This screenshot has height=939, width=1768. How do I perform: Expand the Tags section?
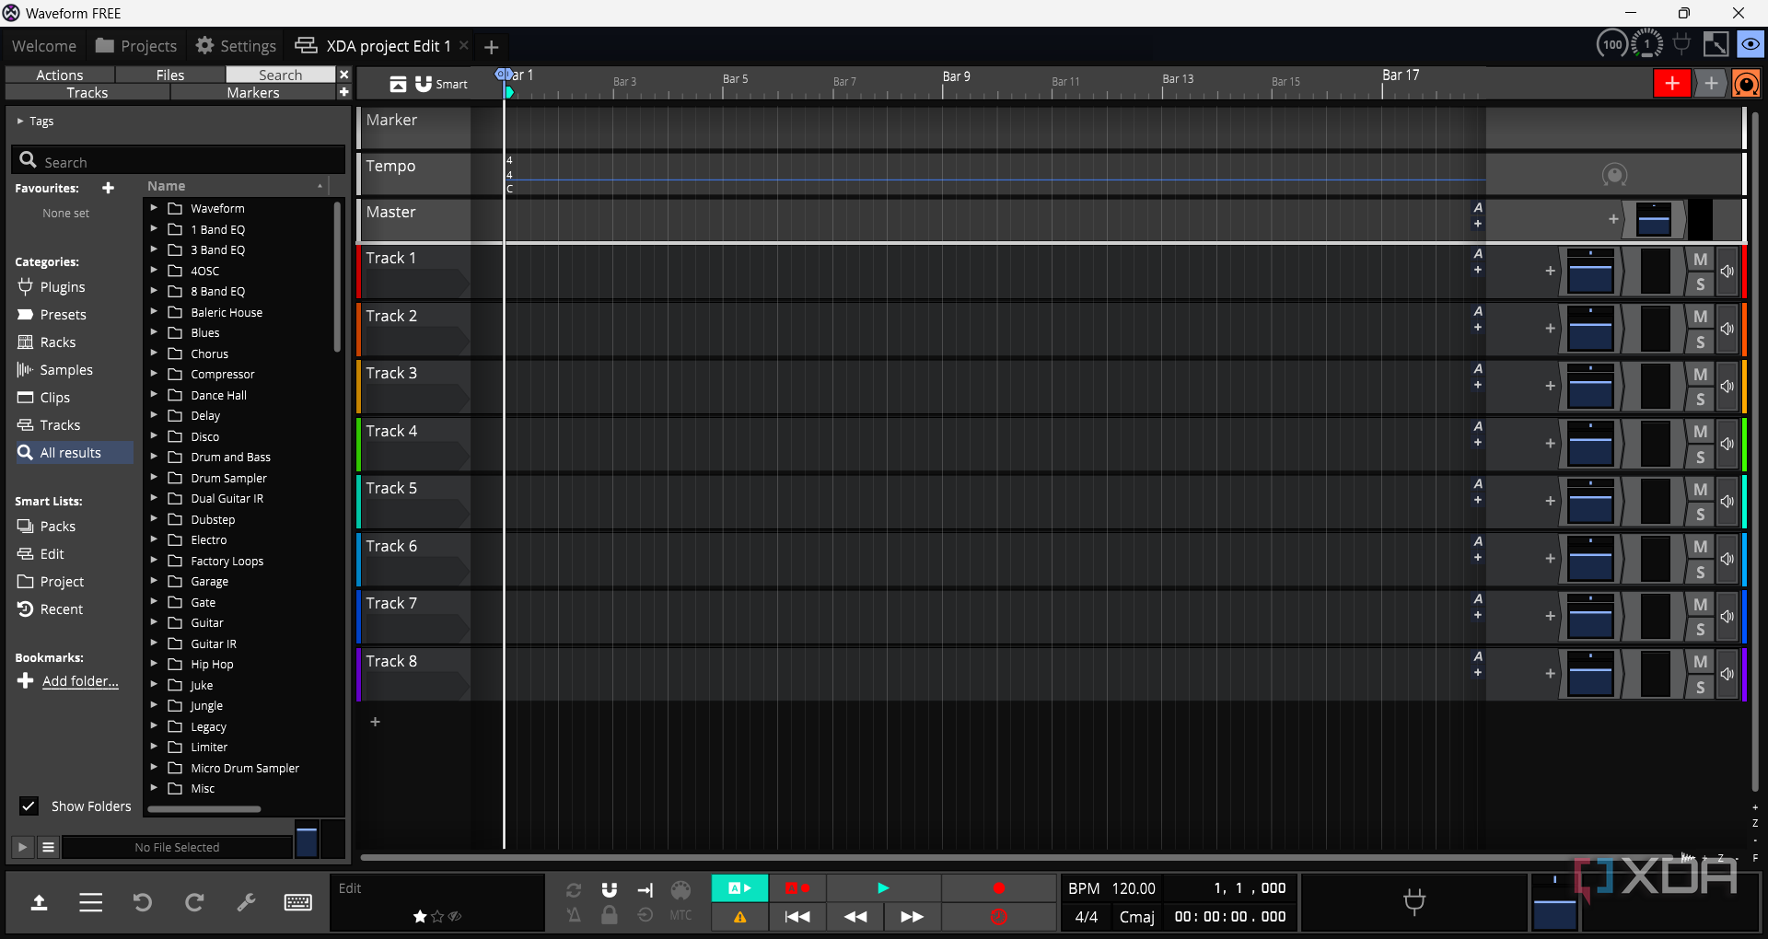(x=20, y=121)
